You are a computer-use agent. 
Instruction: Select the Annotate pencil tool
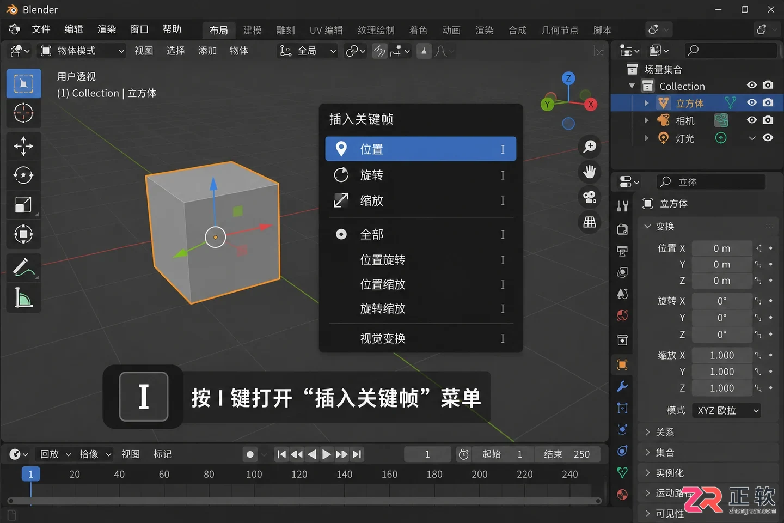point(23,267)
